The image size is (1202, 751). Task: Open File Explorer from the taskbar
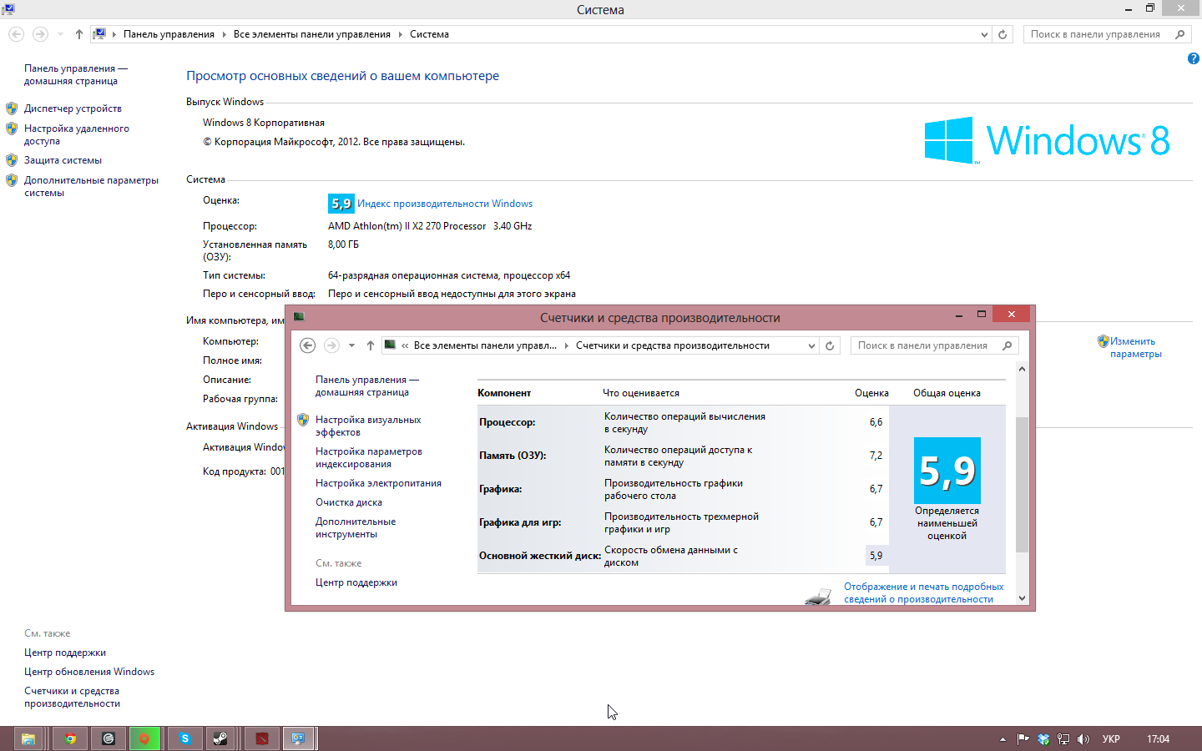[x=28, y=738]
